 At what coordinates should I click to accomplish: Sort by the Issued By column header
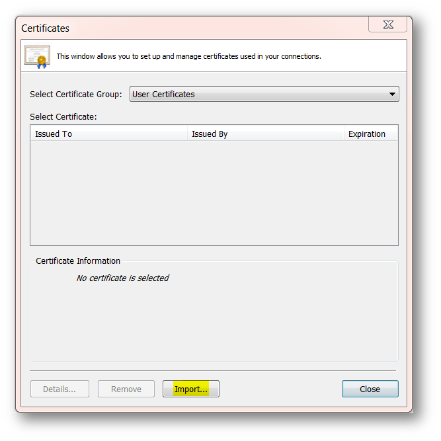[264, 134]
